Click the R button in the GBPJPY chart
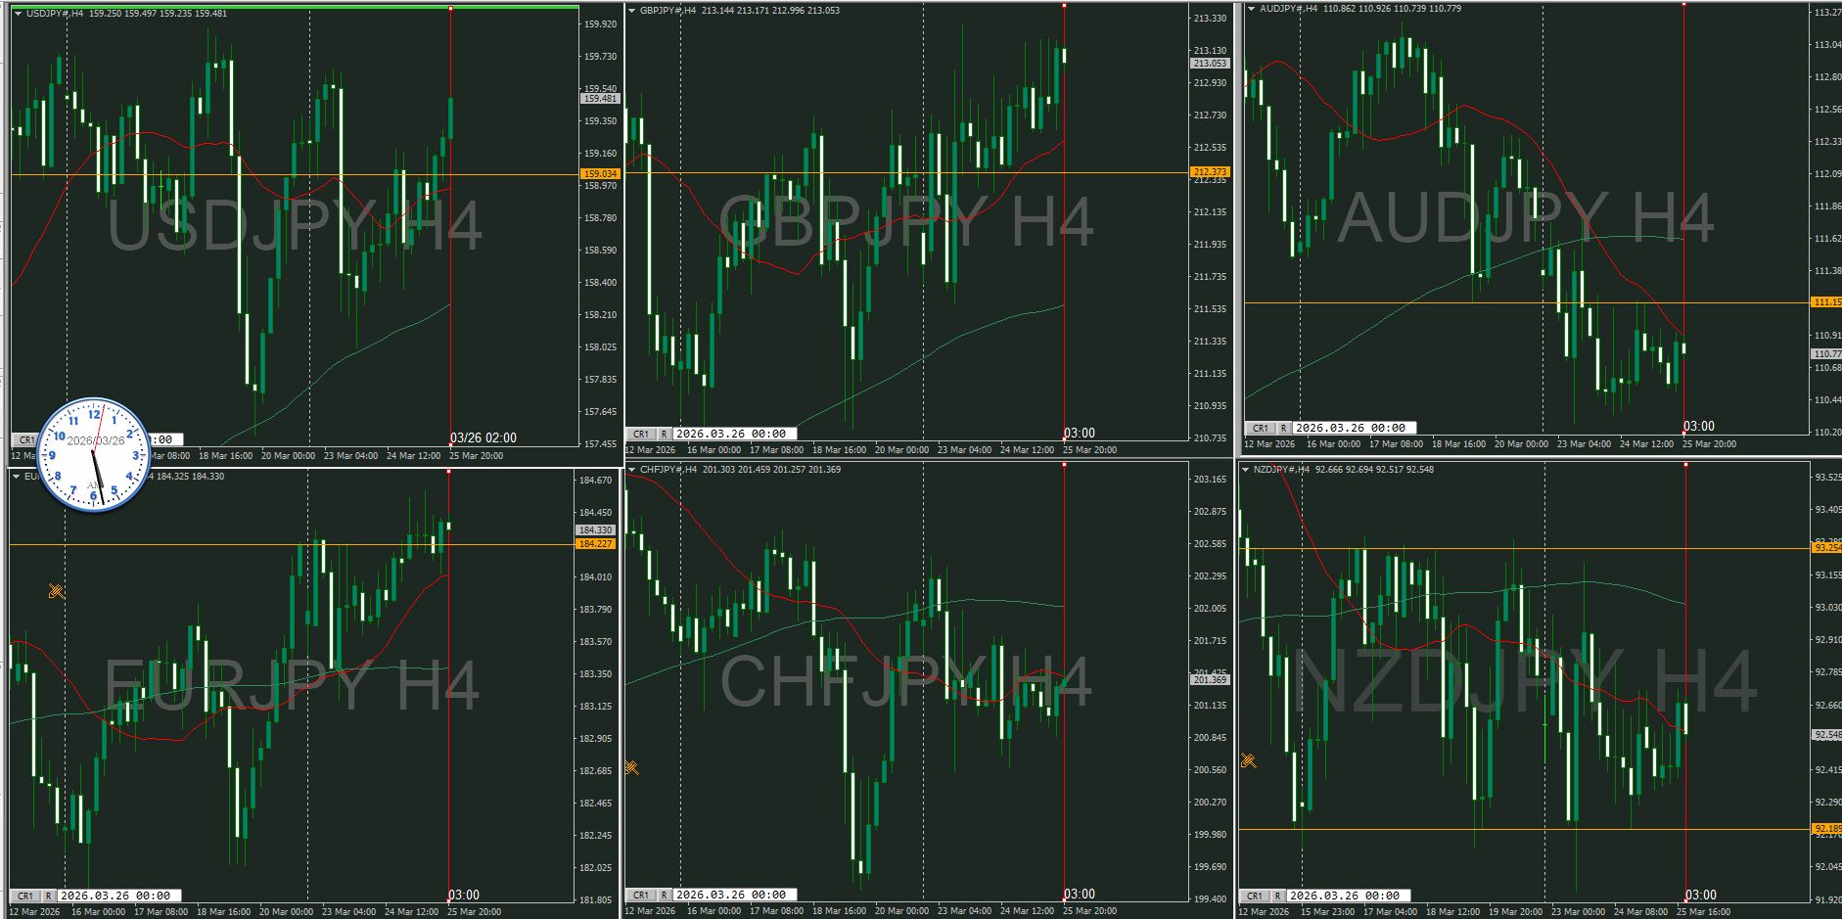 [664, 434]
